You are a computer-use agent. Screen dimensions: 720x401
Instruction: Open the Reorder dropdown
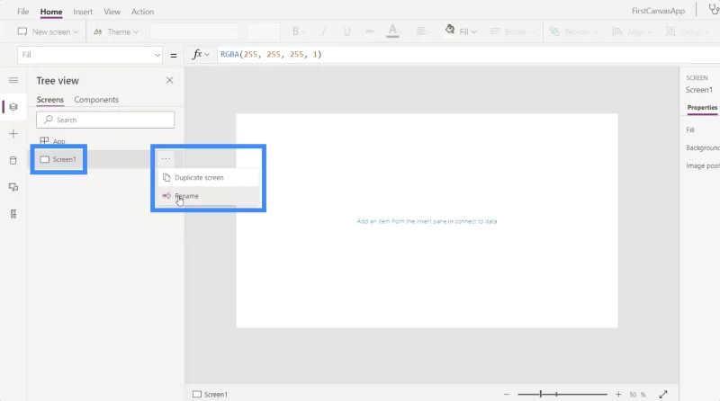(574, 31)
